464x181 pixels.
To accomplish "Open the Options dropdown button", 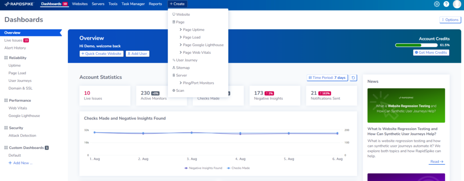I will (450, 20).
